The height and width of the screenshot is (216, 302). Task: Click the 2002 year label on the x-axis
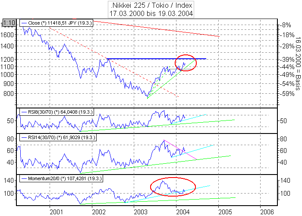[99, 212]
